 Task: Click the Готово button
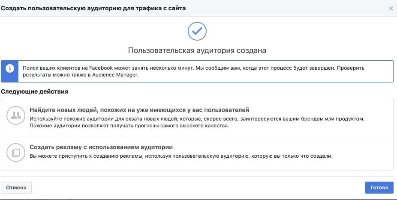(379, 188)
